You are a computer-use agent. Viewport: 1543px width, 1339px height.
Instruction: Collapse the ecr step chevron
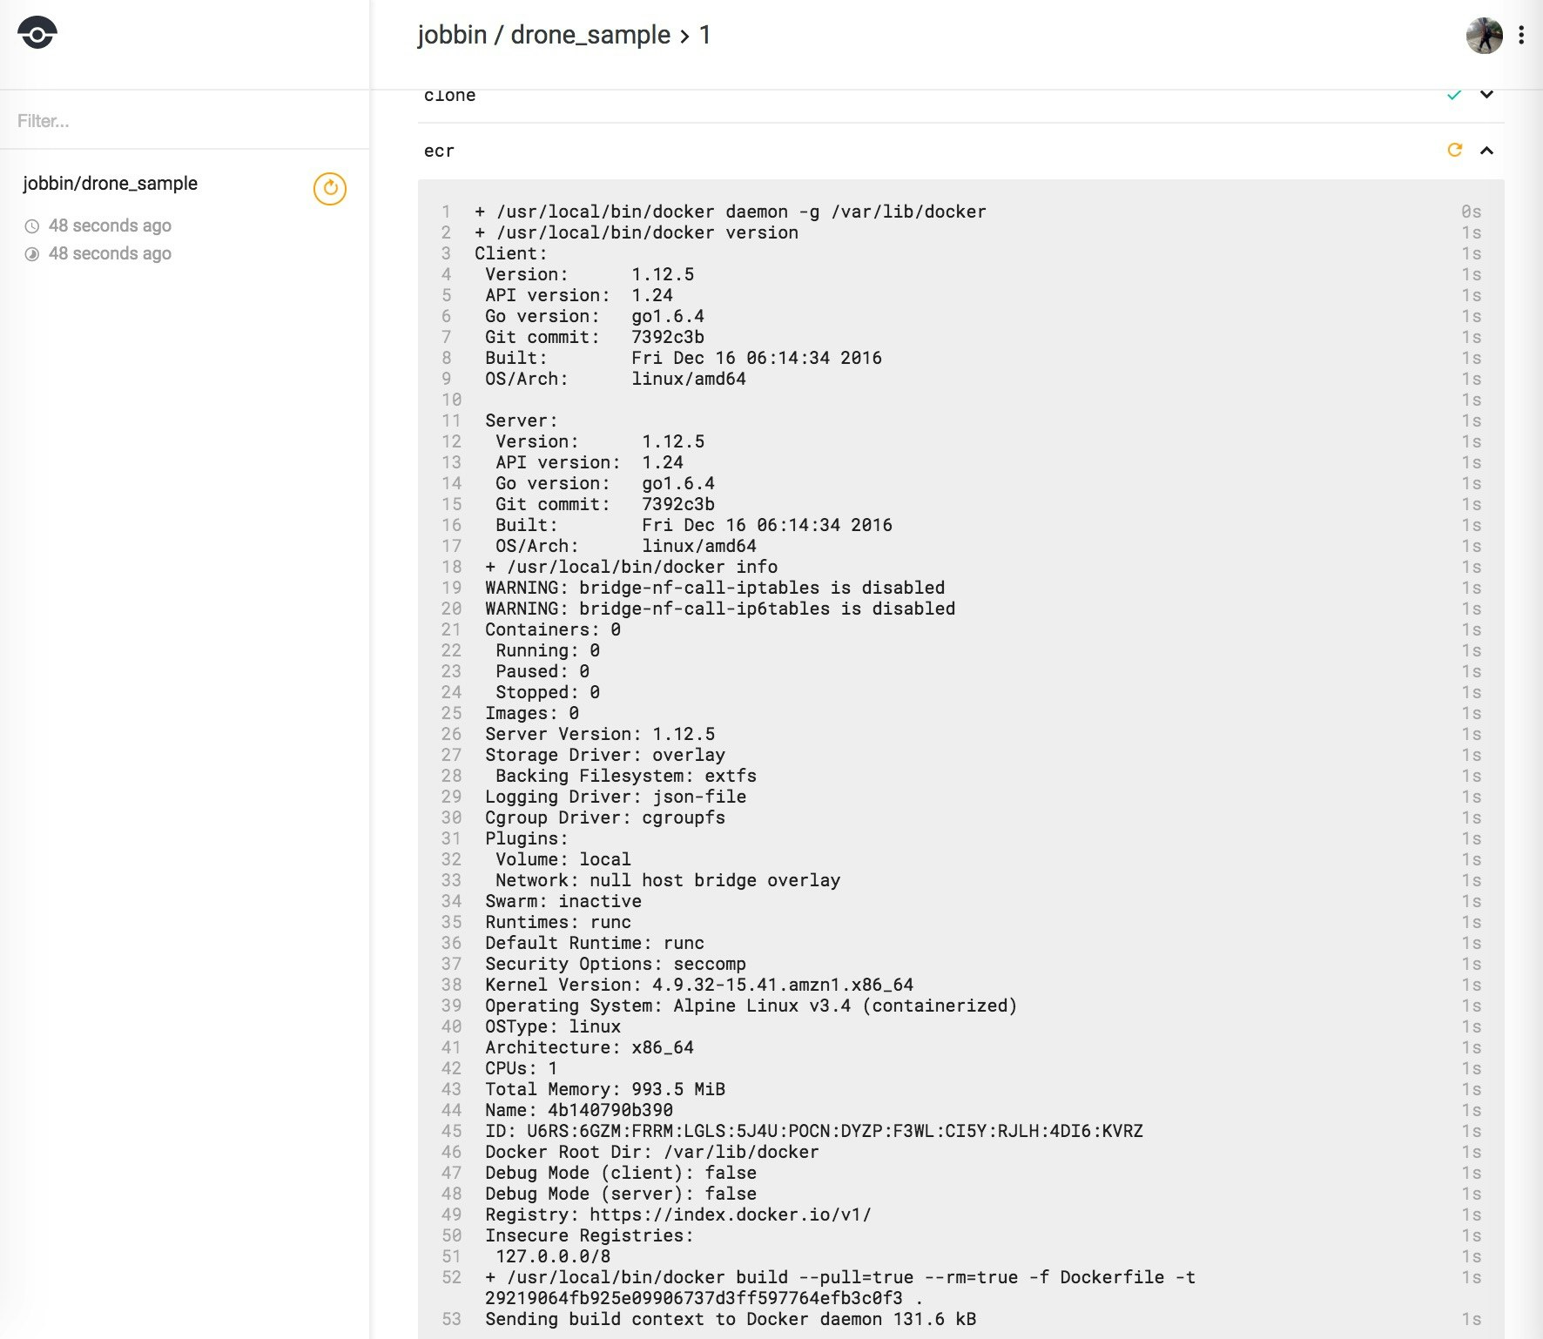(x=1487, y=151)
